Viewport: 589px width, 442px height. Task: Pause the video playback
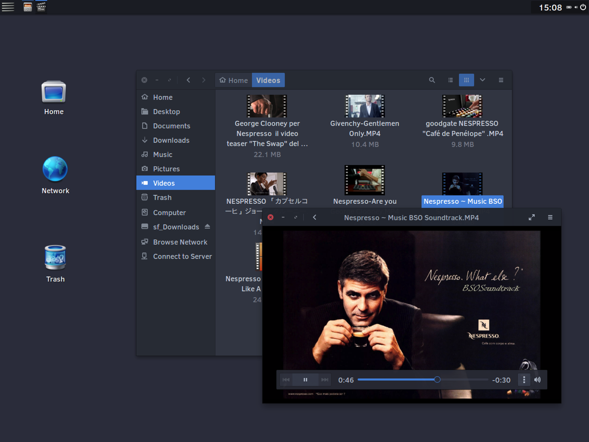click(x=305, y=380)
